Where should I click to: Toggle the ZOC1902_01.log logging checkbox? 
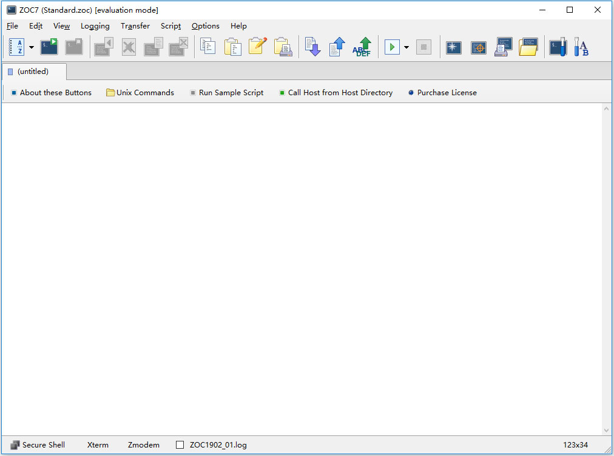point(180,445)
